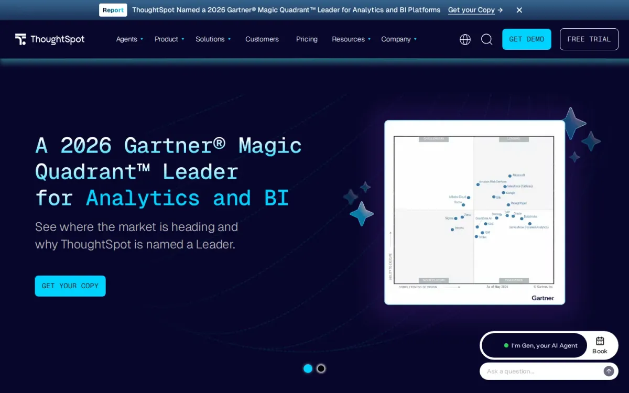Screen dimensions: 629x393
Task: Select the first carousel slide dot
Action: [308, 368]
